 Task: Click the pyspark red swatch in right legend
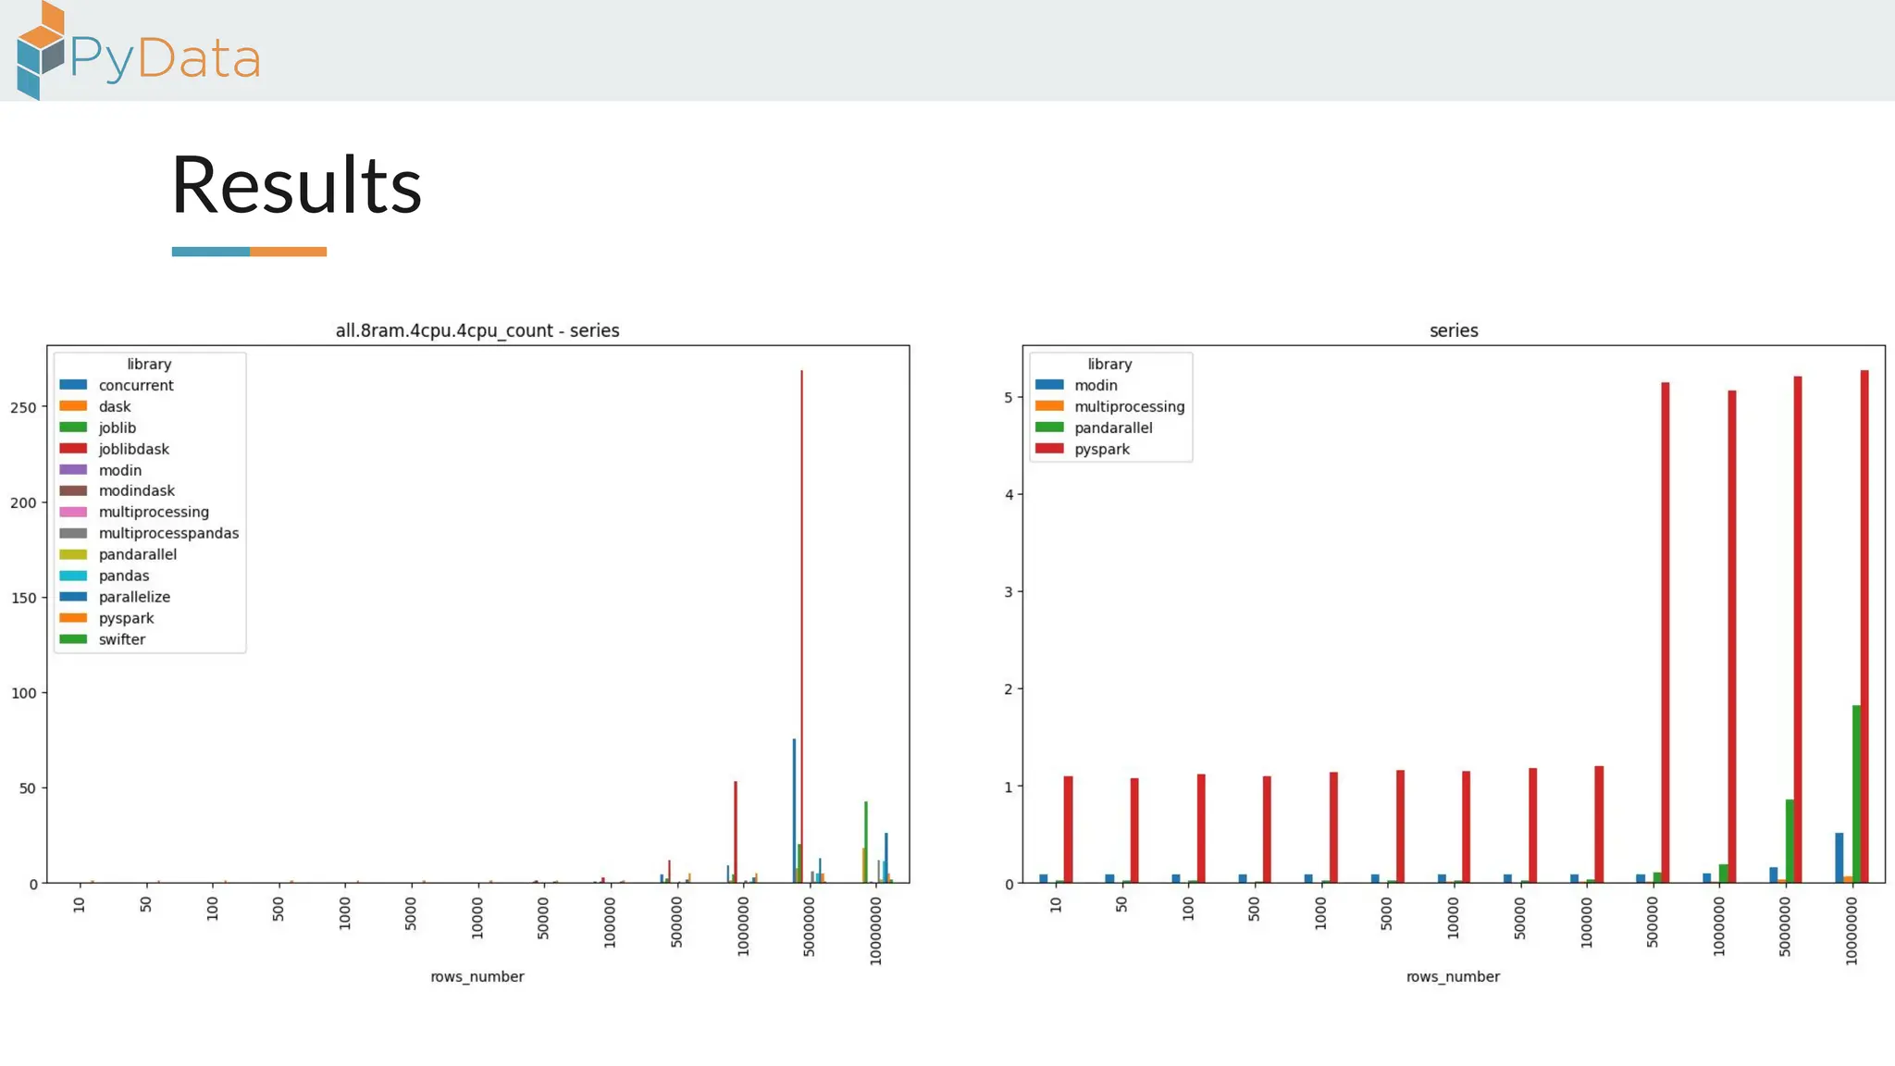click(x=1049, y=449)
